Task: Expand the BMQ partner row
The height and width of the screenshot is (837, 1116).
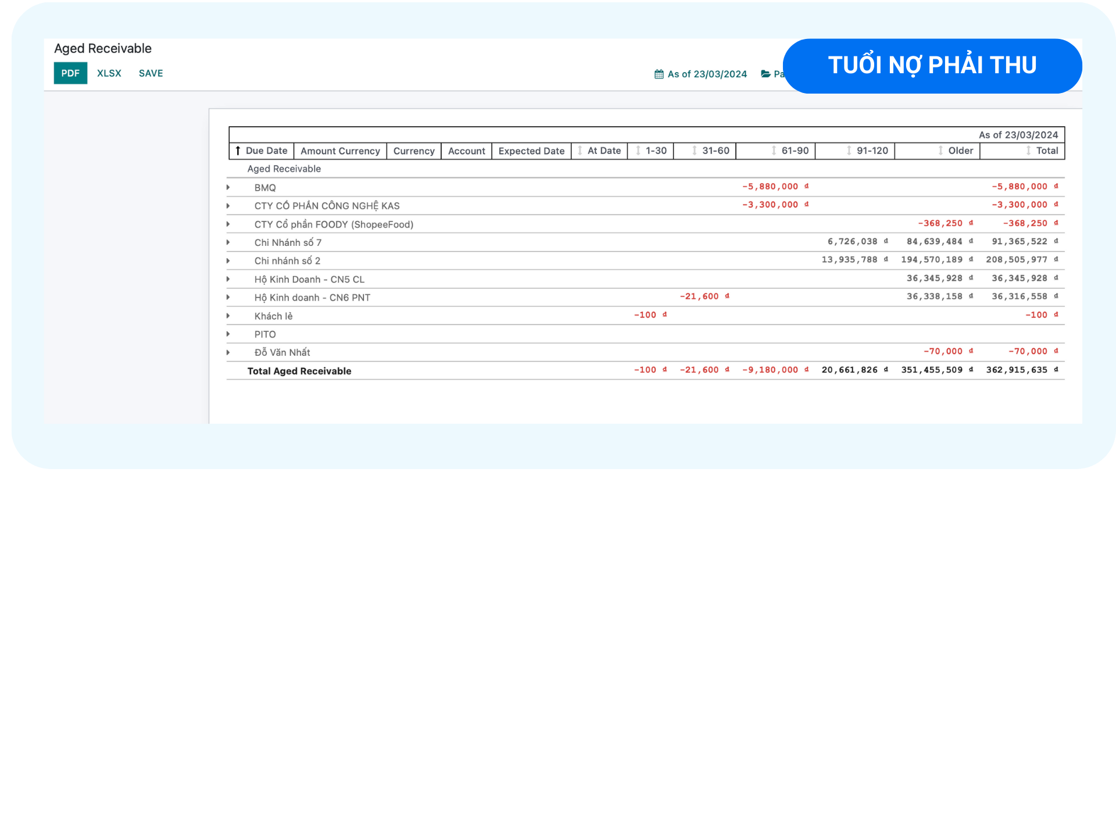Action: pyautogui.click(x=228, y=188)
